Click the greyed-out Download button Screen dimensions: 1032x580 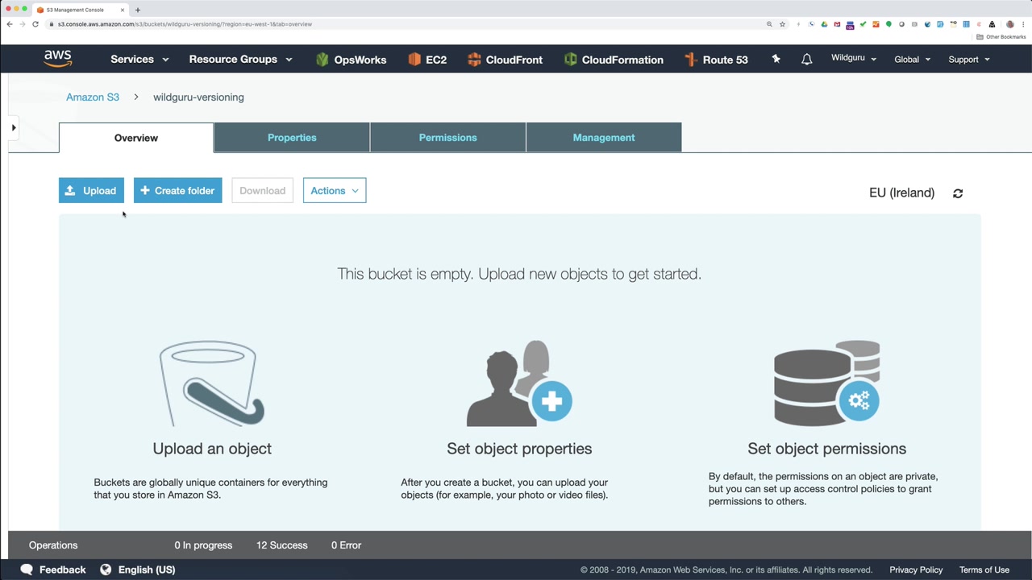point(262,191)
